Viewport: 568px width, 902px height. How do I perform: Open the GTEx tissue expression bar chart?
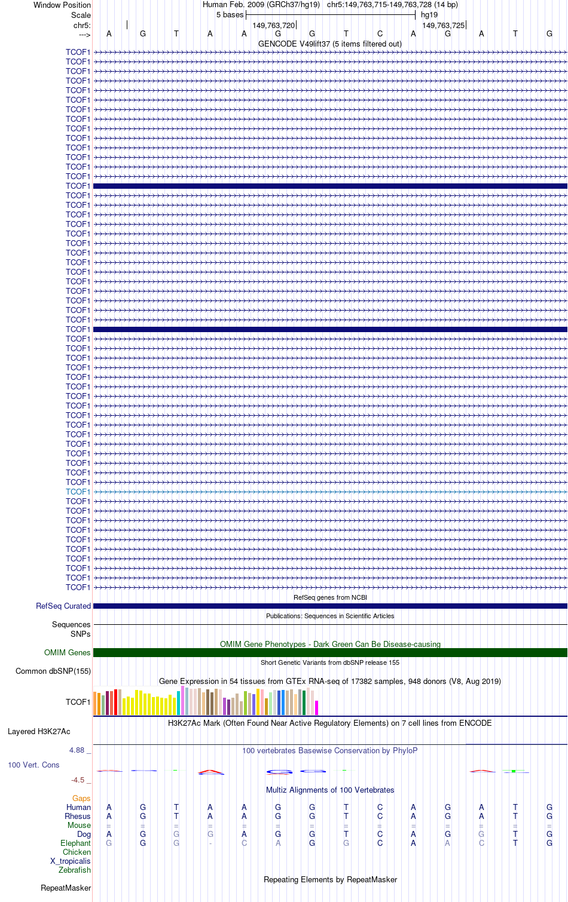[206, 701]
